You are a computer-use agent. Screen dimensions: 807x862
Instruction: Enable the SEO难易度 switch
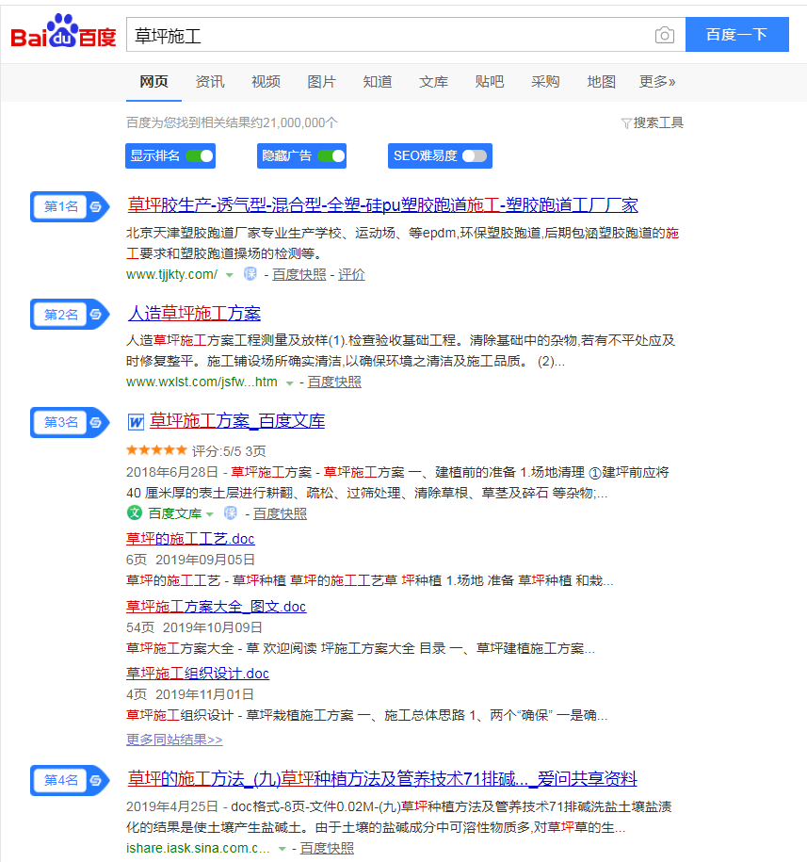pyautogui.click(x=474, y=156)
